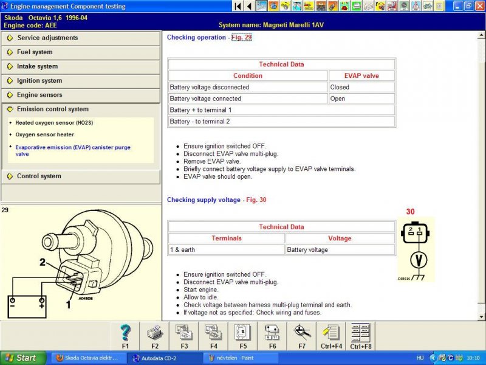
Task: Click the 'EVAP valve' column header
Action: coord(361,75)
